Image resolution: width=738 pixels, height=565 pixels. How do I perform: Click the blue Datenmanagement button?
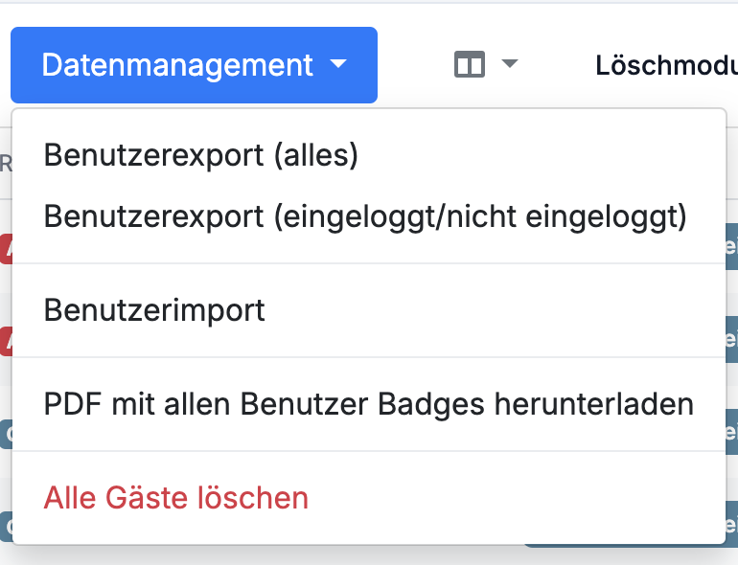194,65
